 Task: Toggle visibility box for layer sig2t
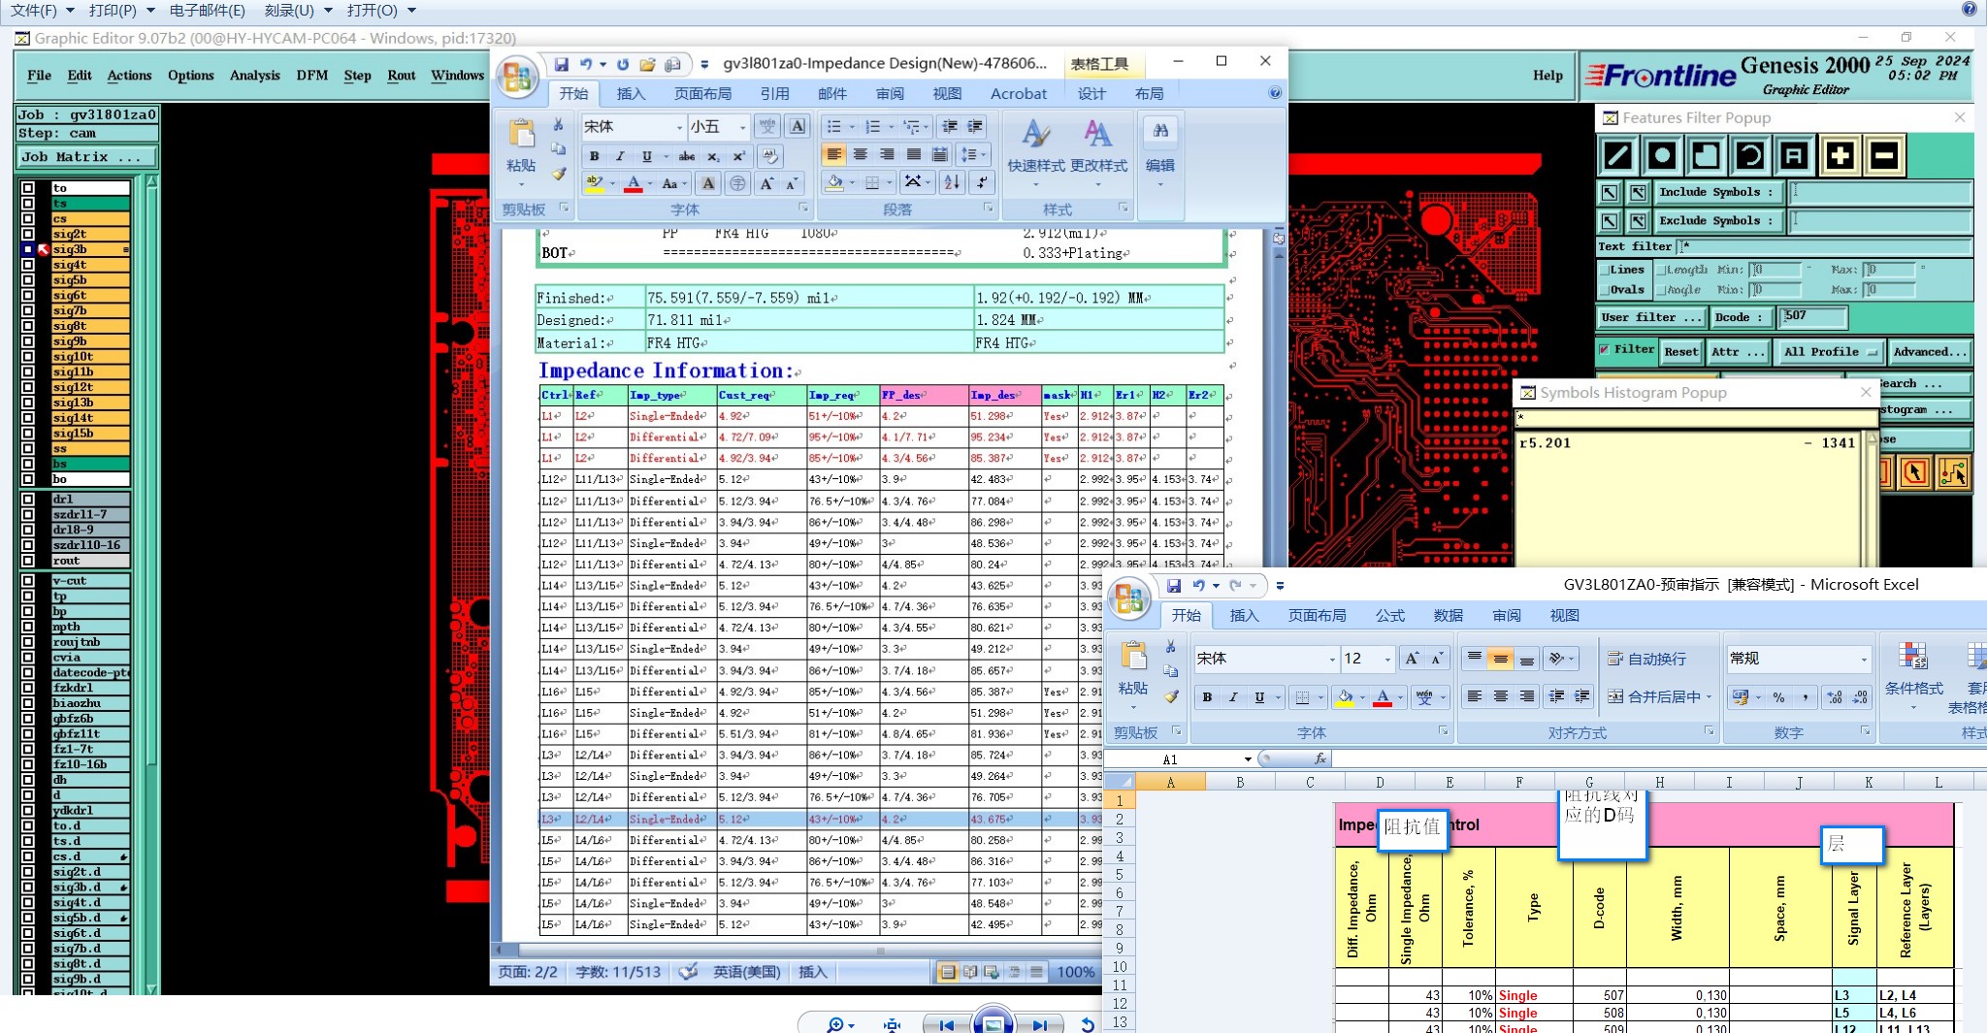point(27,234)
